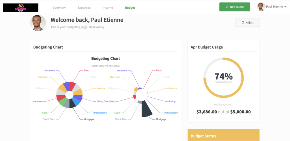Click the Madbu Max logo
The image size is (290, 141).
point(20,8)
